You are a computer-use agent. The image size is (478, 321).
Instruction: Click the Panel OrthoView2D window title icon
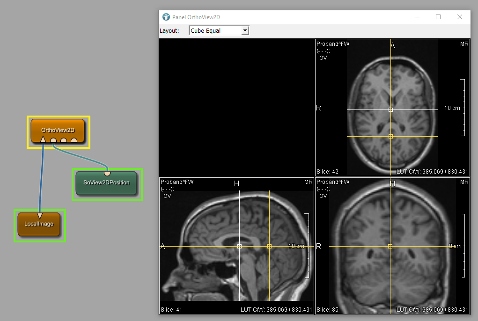tap(166, 17)
